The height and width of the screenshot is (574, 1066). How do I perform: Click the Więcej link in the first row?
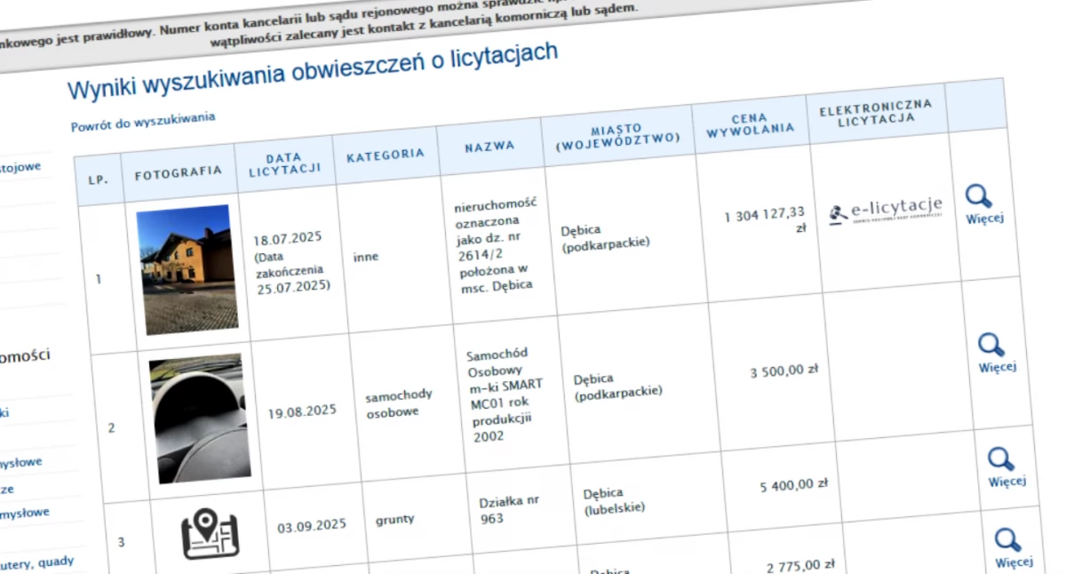(985, 218)
